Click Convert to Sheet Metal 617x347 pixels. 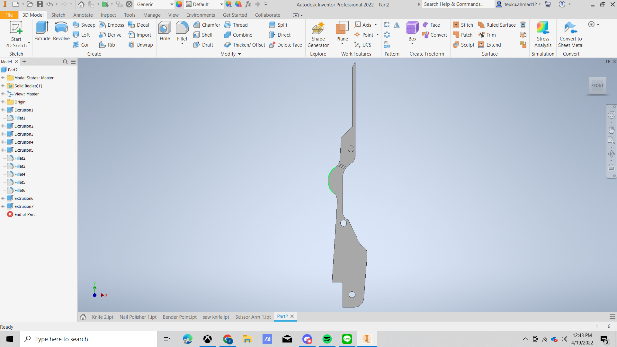[x=570, y=35]
